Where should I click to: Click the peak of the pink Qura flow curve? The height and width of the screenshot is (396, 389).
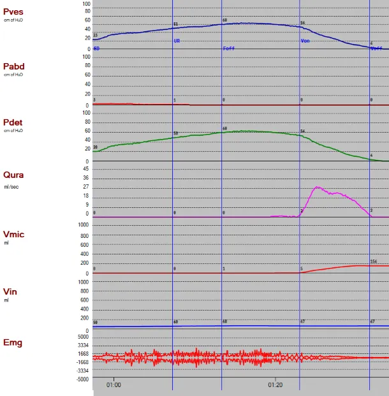coord(316,187)
